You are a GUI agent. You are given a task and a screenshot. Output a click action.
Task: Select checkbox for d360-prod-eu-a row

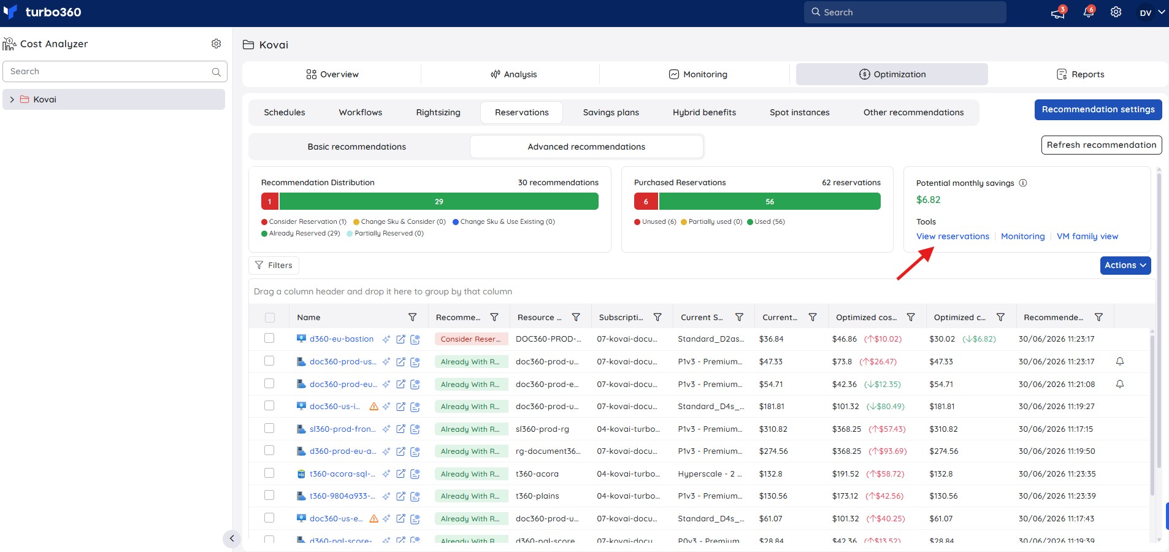click(269, 450)
